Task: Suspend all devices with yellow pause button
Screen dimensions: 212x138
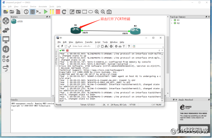Action: (52, 12)
